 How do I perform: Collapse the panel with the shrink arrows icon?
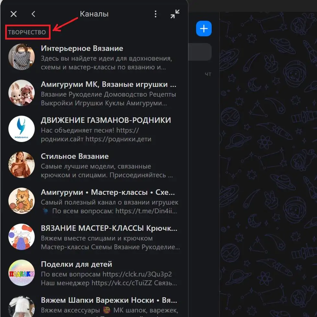(175, 14)
